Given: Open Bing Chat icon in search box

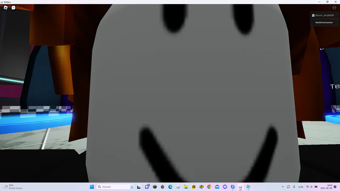Looking at the screenshot, I should point(132,187).
